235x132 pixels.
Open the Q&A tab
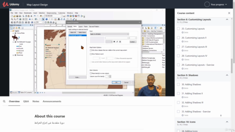[x=26, y=101]
